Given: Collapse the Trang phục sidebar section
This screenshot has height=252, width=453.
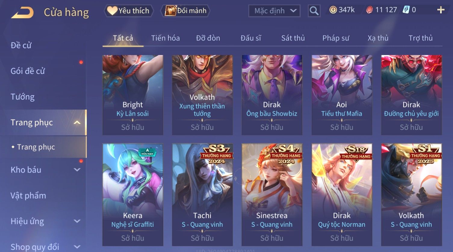Looking at the screenshot, I should coord(77,122).
